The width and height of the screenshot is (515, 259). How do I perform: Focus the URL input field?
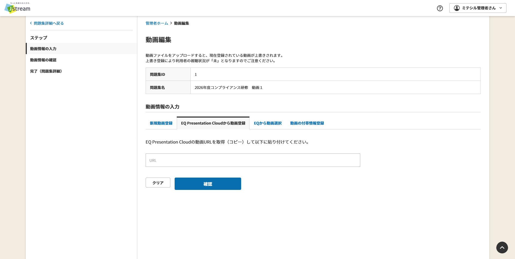coord(253,160)
